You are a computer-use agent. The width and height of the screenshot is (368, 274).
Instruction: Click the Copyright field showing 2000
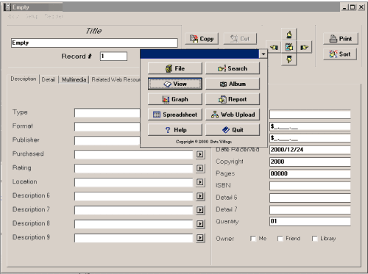(x=310, y=162)
